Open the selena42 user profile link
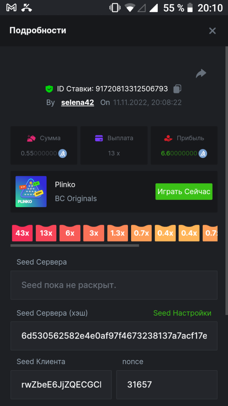Screen dimensions: 228x406 click(77, 103)
